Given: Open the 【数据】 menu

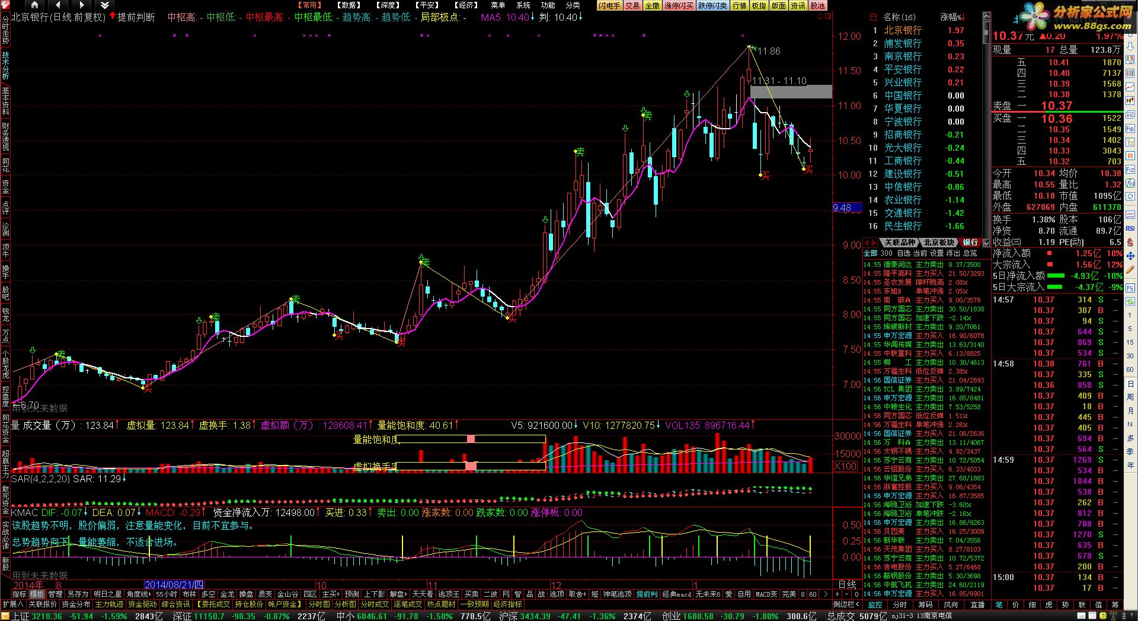Looking at the screenshot, I should [x=350, y=5].
